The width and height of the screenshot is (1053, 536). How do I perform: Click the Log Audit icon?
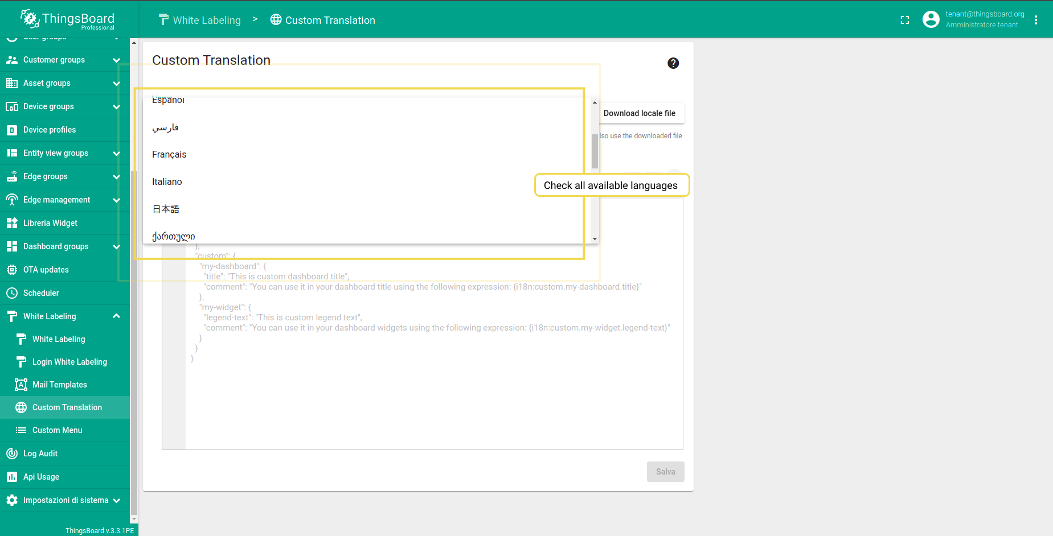(x=12, y=453)
